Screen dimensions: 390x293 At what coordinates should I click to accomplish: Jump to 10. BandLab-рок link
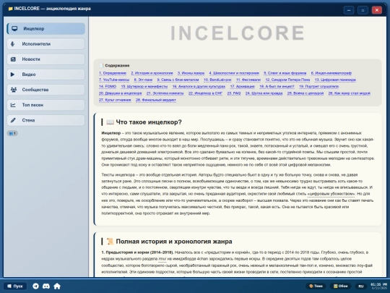(x=217, y=80)
